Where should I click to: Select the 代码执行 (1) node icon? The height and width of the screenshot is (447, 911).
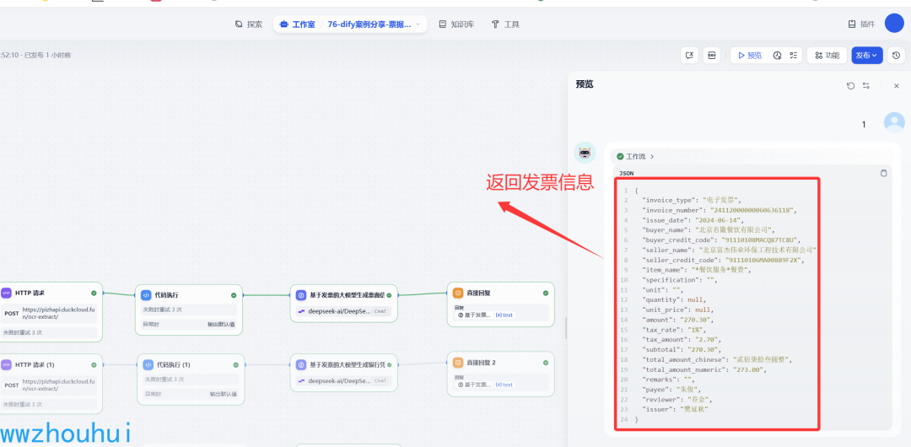[x=148, y=365]
